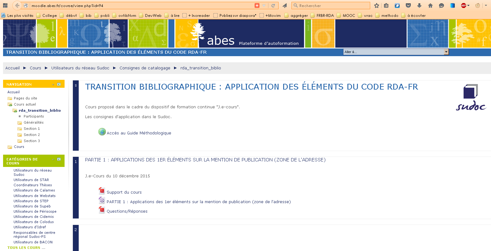Expand 'Pages du site' in navigation tree
This screenshot has width=491, height=251.
[22, 98]
